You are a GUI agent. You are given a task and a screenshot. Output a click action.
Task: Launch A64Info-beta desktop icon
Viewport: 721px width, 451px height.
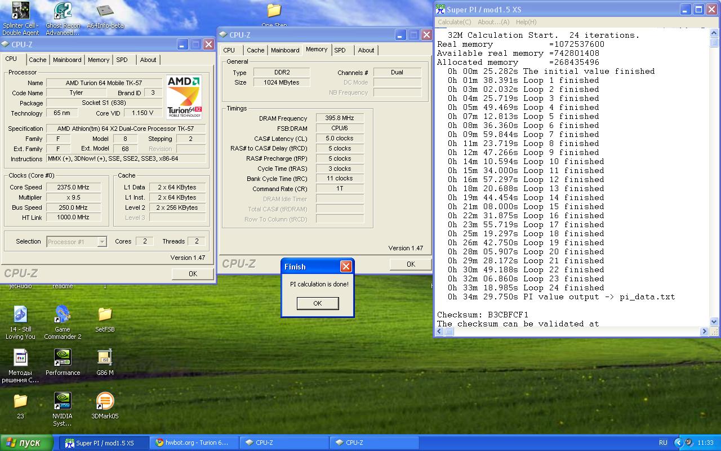(105, 16)
